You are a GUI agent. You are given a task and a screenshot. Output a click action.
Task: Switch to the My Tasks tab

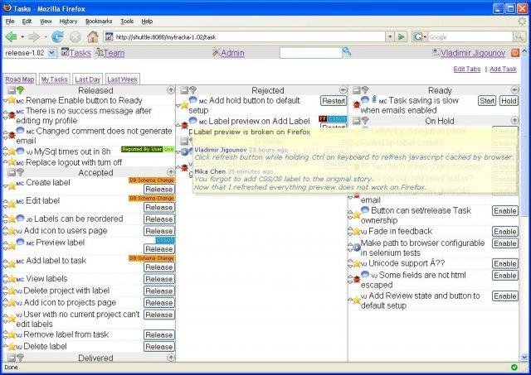(54, 79)
